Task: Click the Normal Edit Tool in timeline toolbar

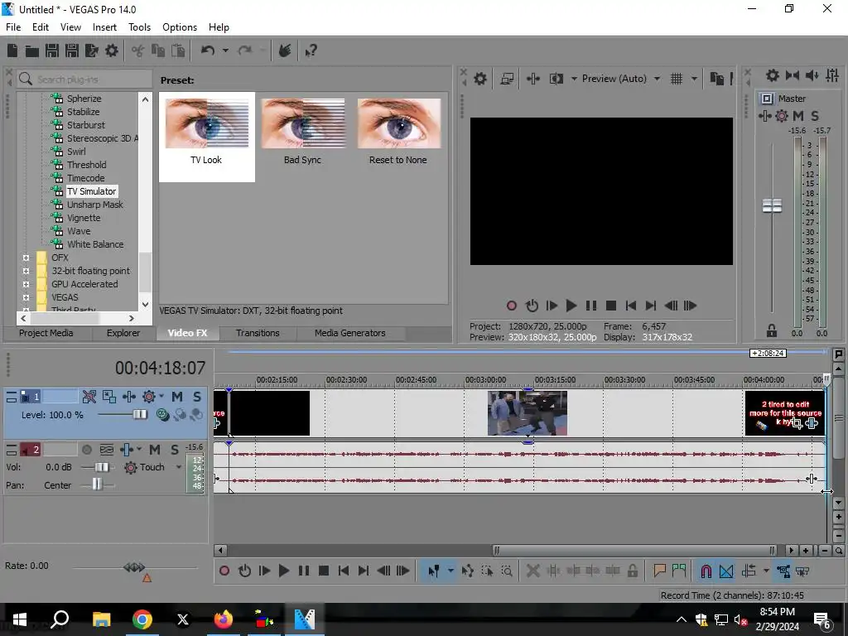Action: coord(433,571)
